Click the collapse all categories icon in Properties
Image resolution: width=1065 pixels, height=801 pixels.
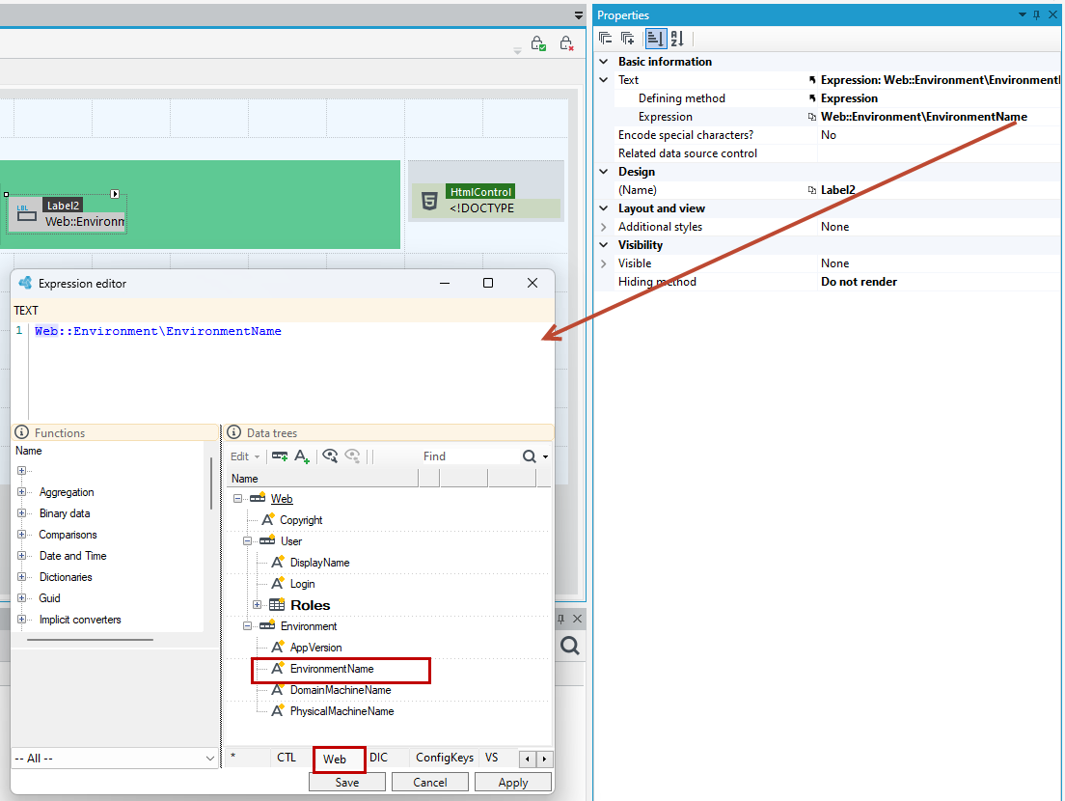[x=605, y=39]
